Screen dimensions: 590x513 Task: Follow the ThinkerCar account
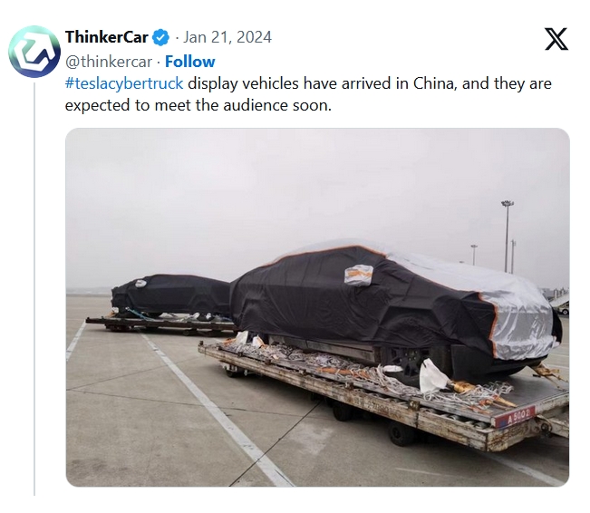click(190, 62)
